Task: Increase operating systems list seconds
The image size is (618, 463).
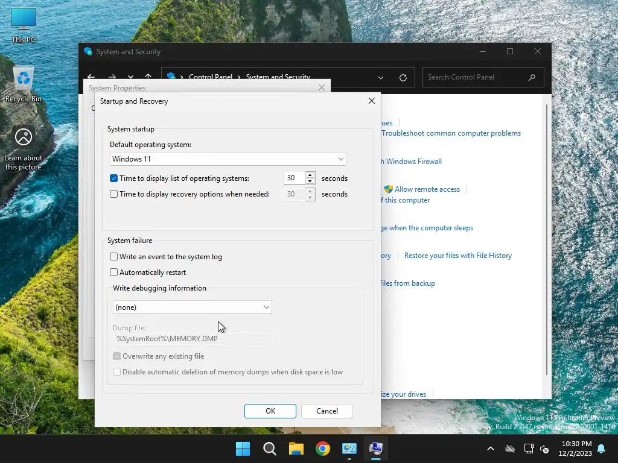Action: (x=310, y=175)
